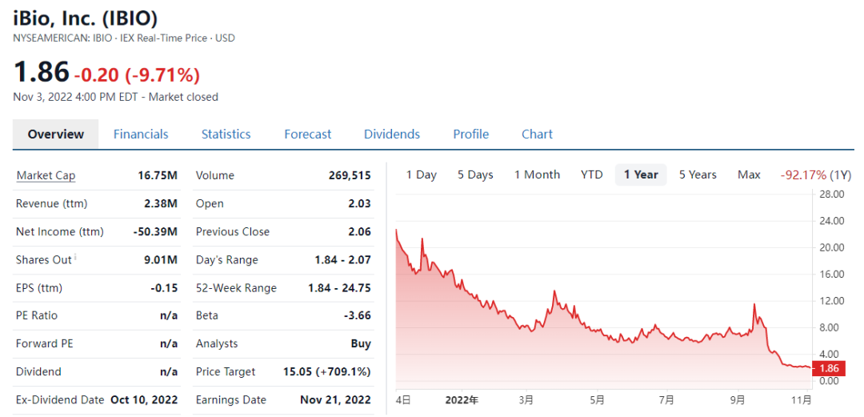Go to the Forecast tab

click(308, 134)
